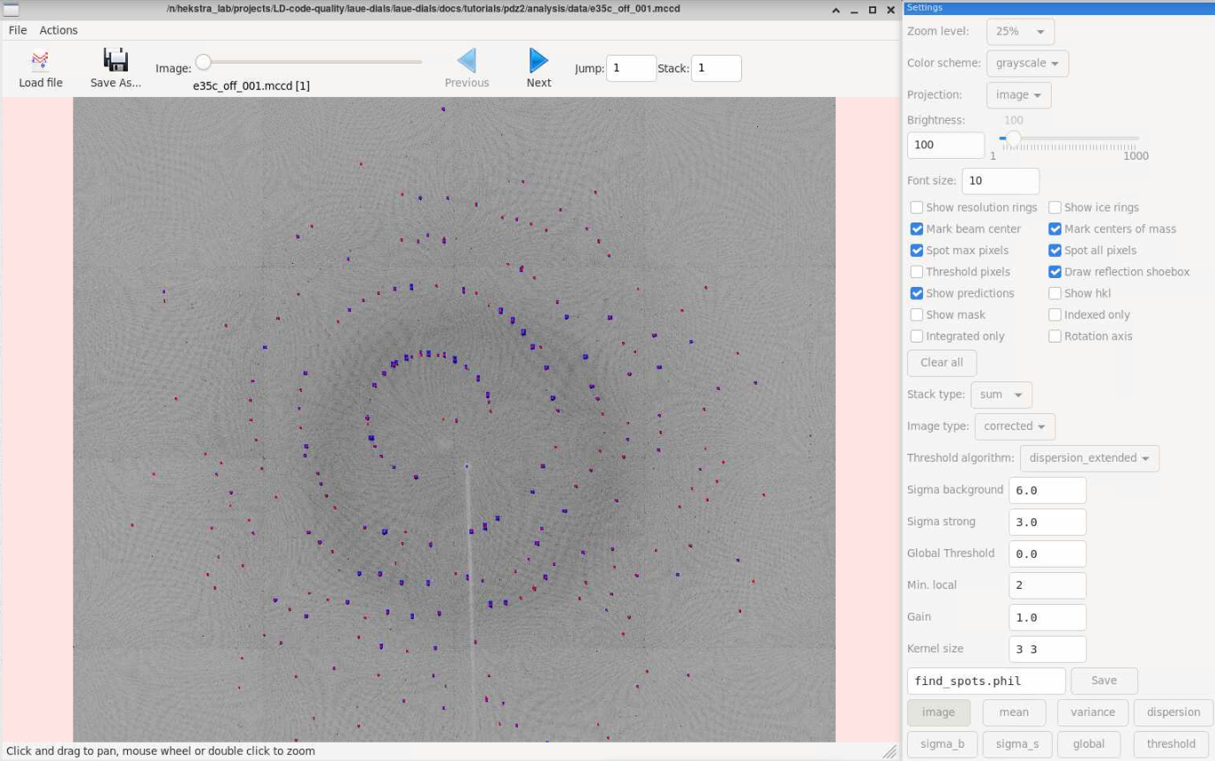Click the Global Threshold field

(1047, 554)
